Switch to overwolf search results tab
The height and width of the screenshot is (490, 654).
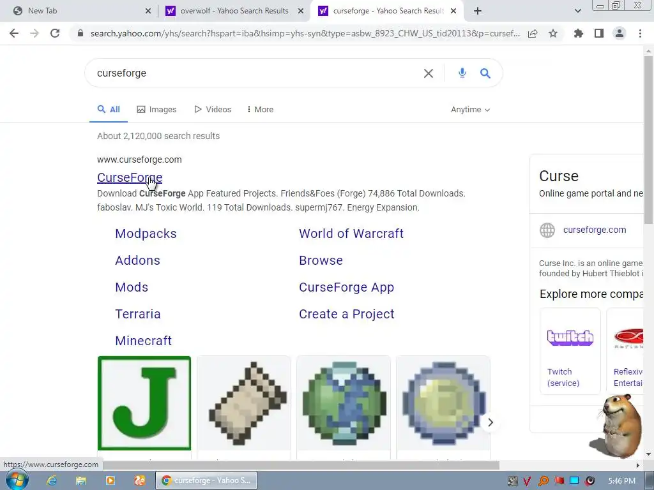[x=234, y=11]
